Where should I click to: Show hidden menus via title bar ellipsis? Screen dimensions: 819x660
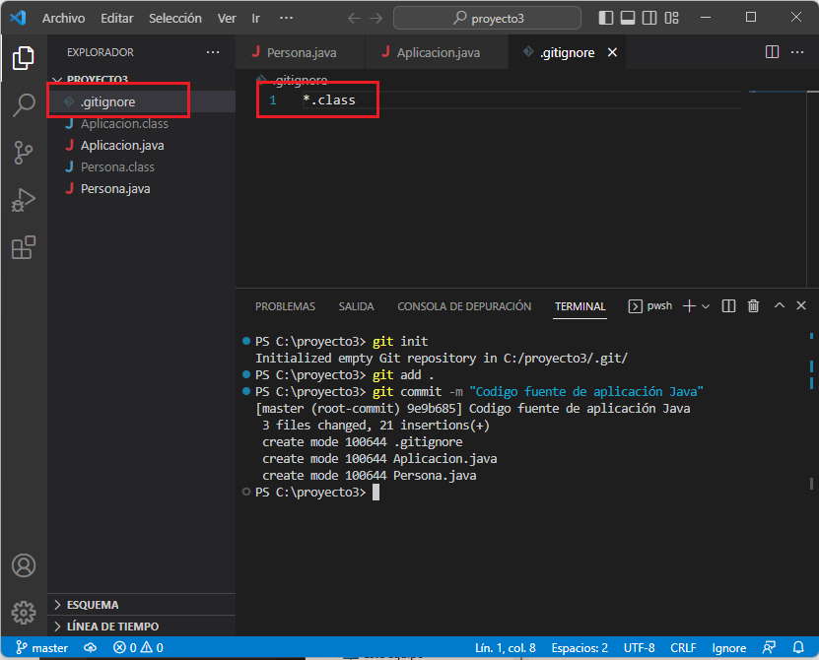pyautogui.click(x=286, y=19)
